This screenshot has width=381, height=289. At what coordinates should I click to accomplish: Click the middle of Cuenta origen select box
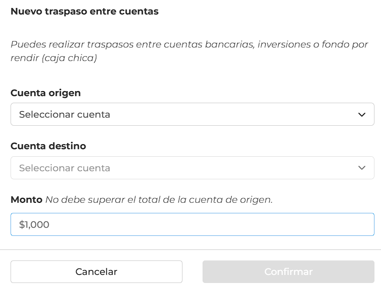192,114
